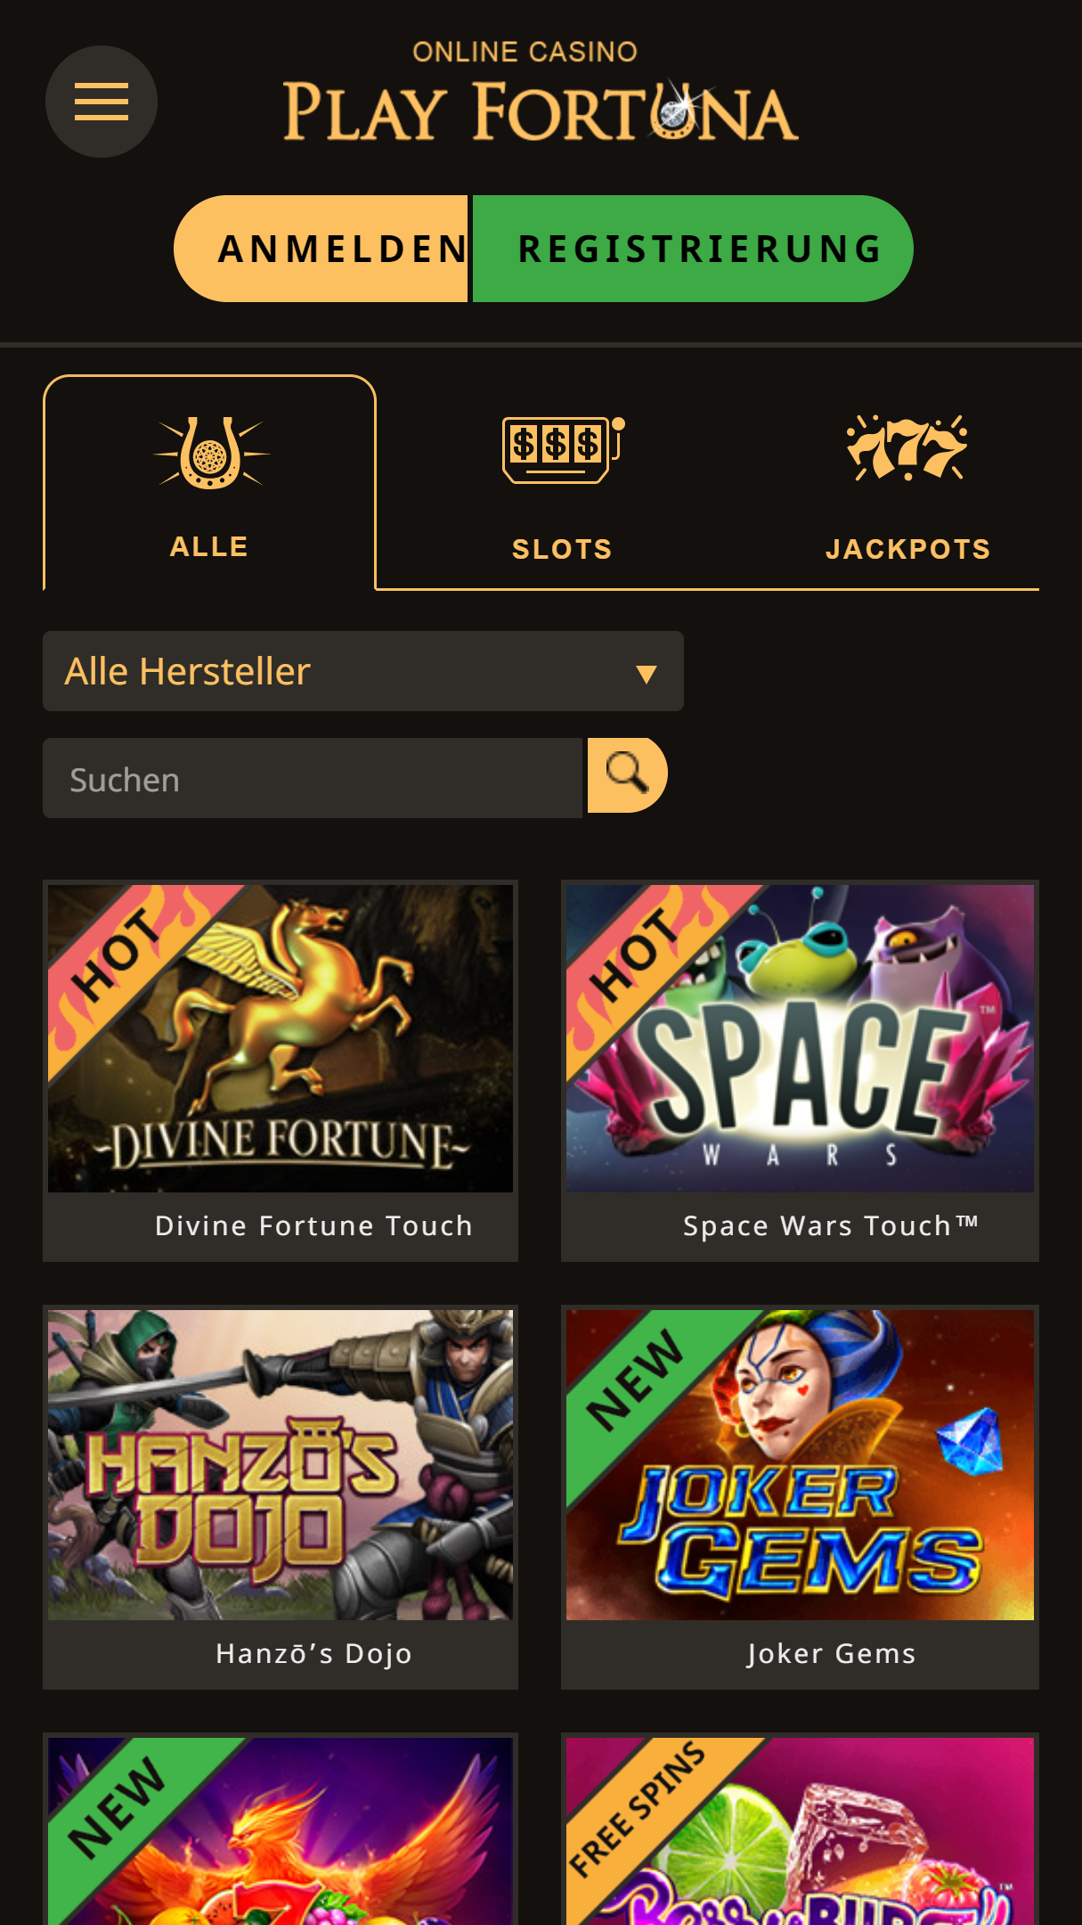Click the golden horseshoe icon under Alle

pyautogui.click(x=211, y=453)
